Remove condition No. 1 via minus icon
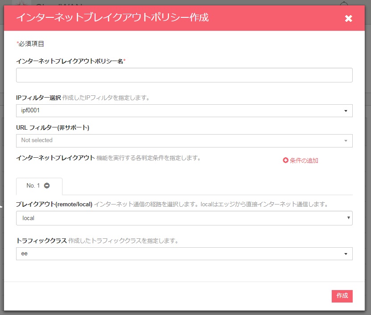The width and height of the screenshot is (371, 315). [47, 186]
